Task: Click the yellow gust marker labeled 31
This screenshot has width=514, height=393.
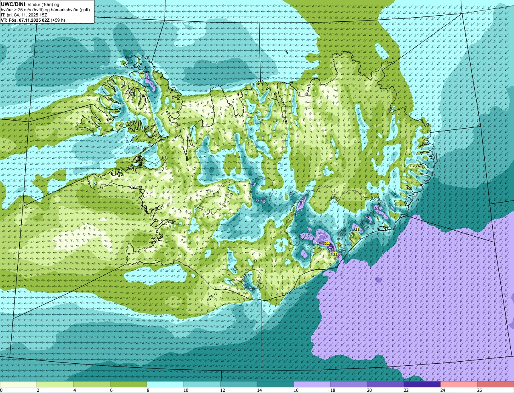Action: (x=327, y=244)
